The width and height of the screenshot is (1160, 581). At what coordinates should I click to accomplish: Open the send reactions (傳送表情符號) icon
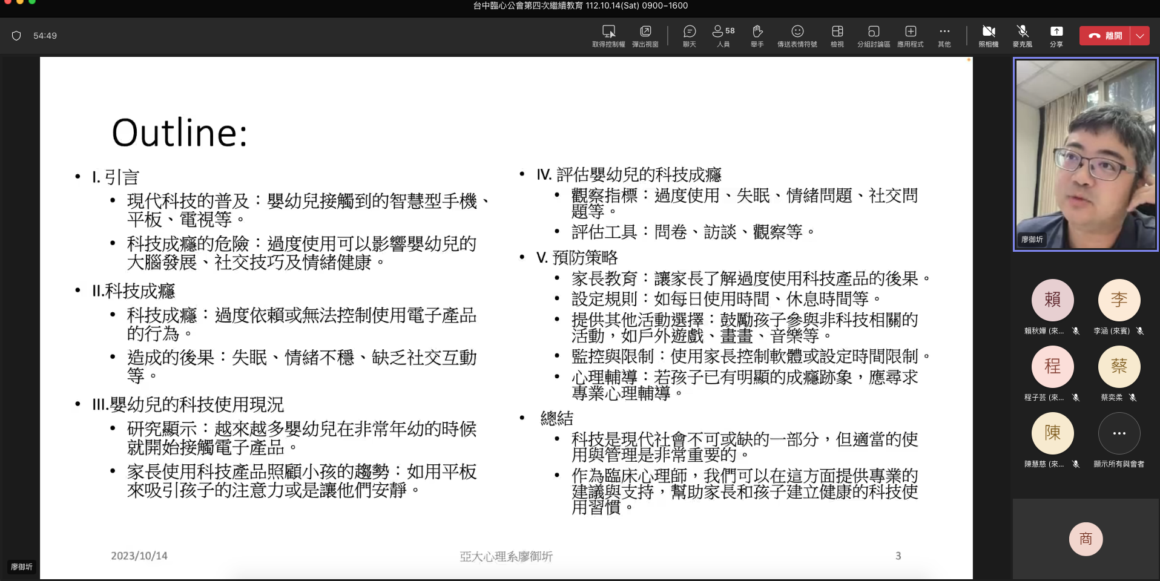(797, 31)
